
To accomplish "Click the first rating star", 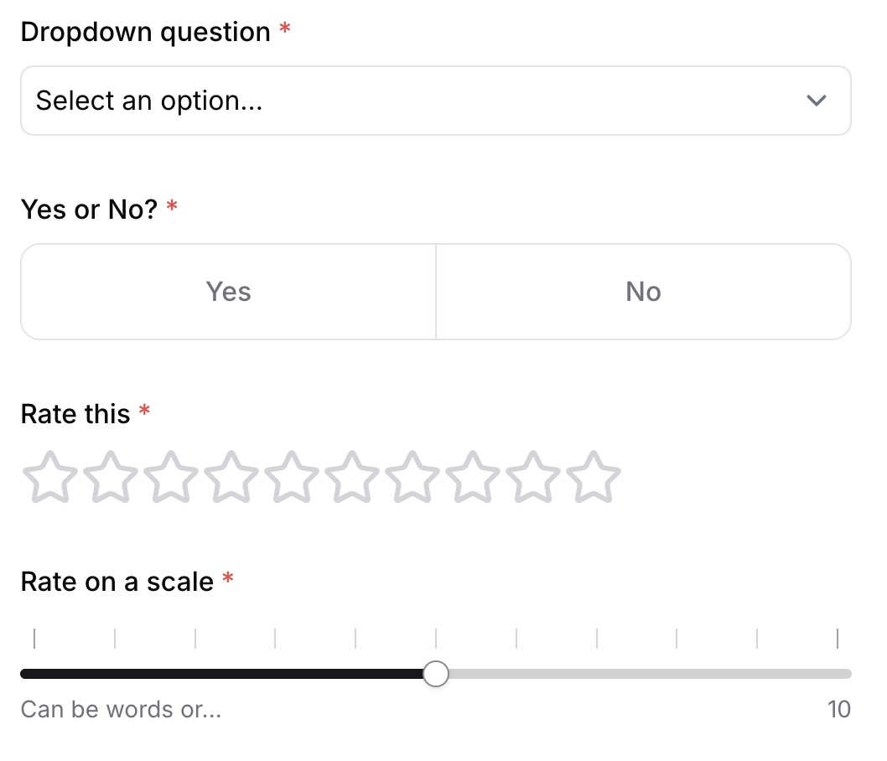I will coord(49,477).
